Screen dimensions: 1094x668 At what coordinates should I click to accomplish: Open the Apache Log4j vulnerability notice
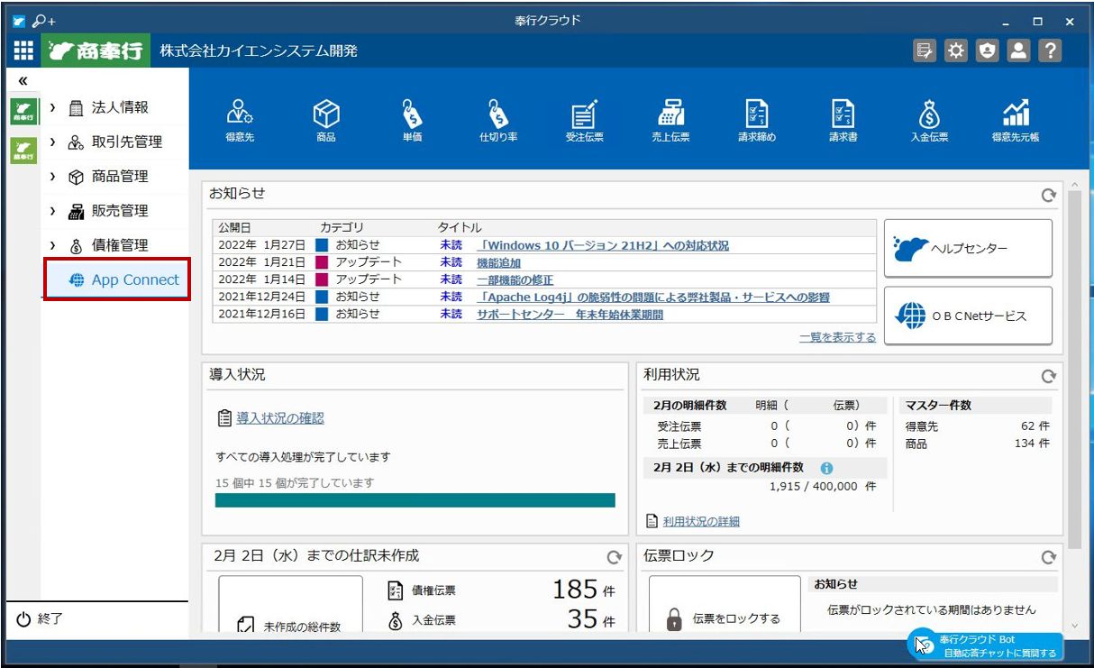[653, 297]
